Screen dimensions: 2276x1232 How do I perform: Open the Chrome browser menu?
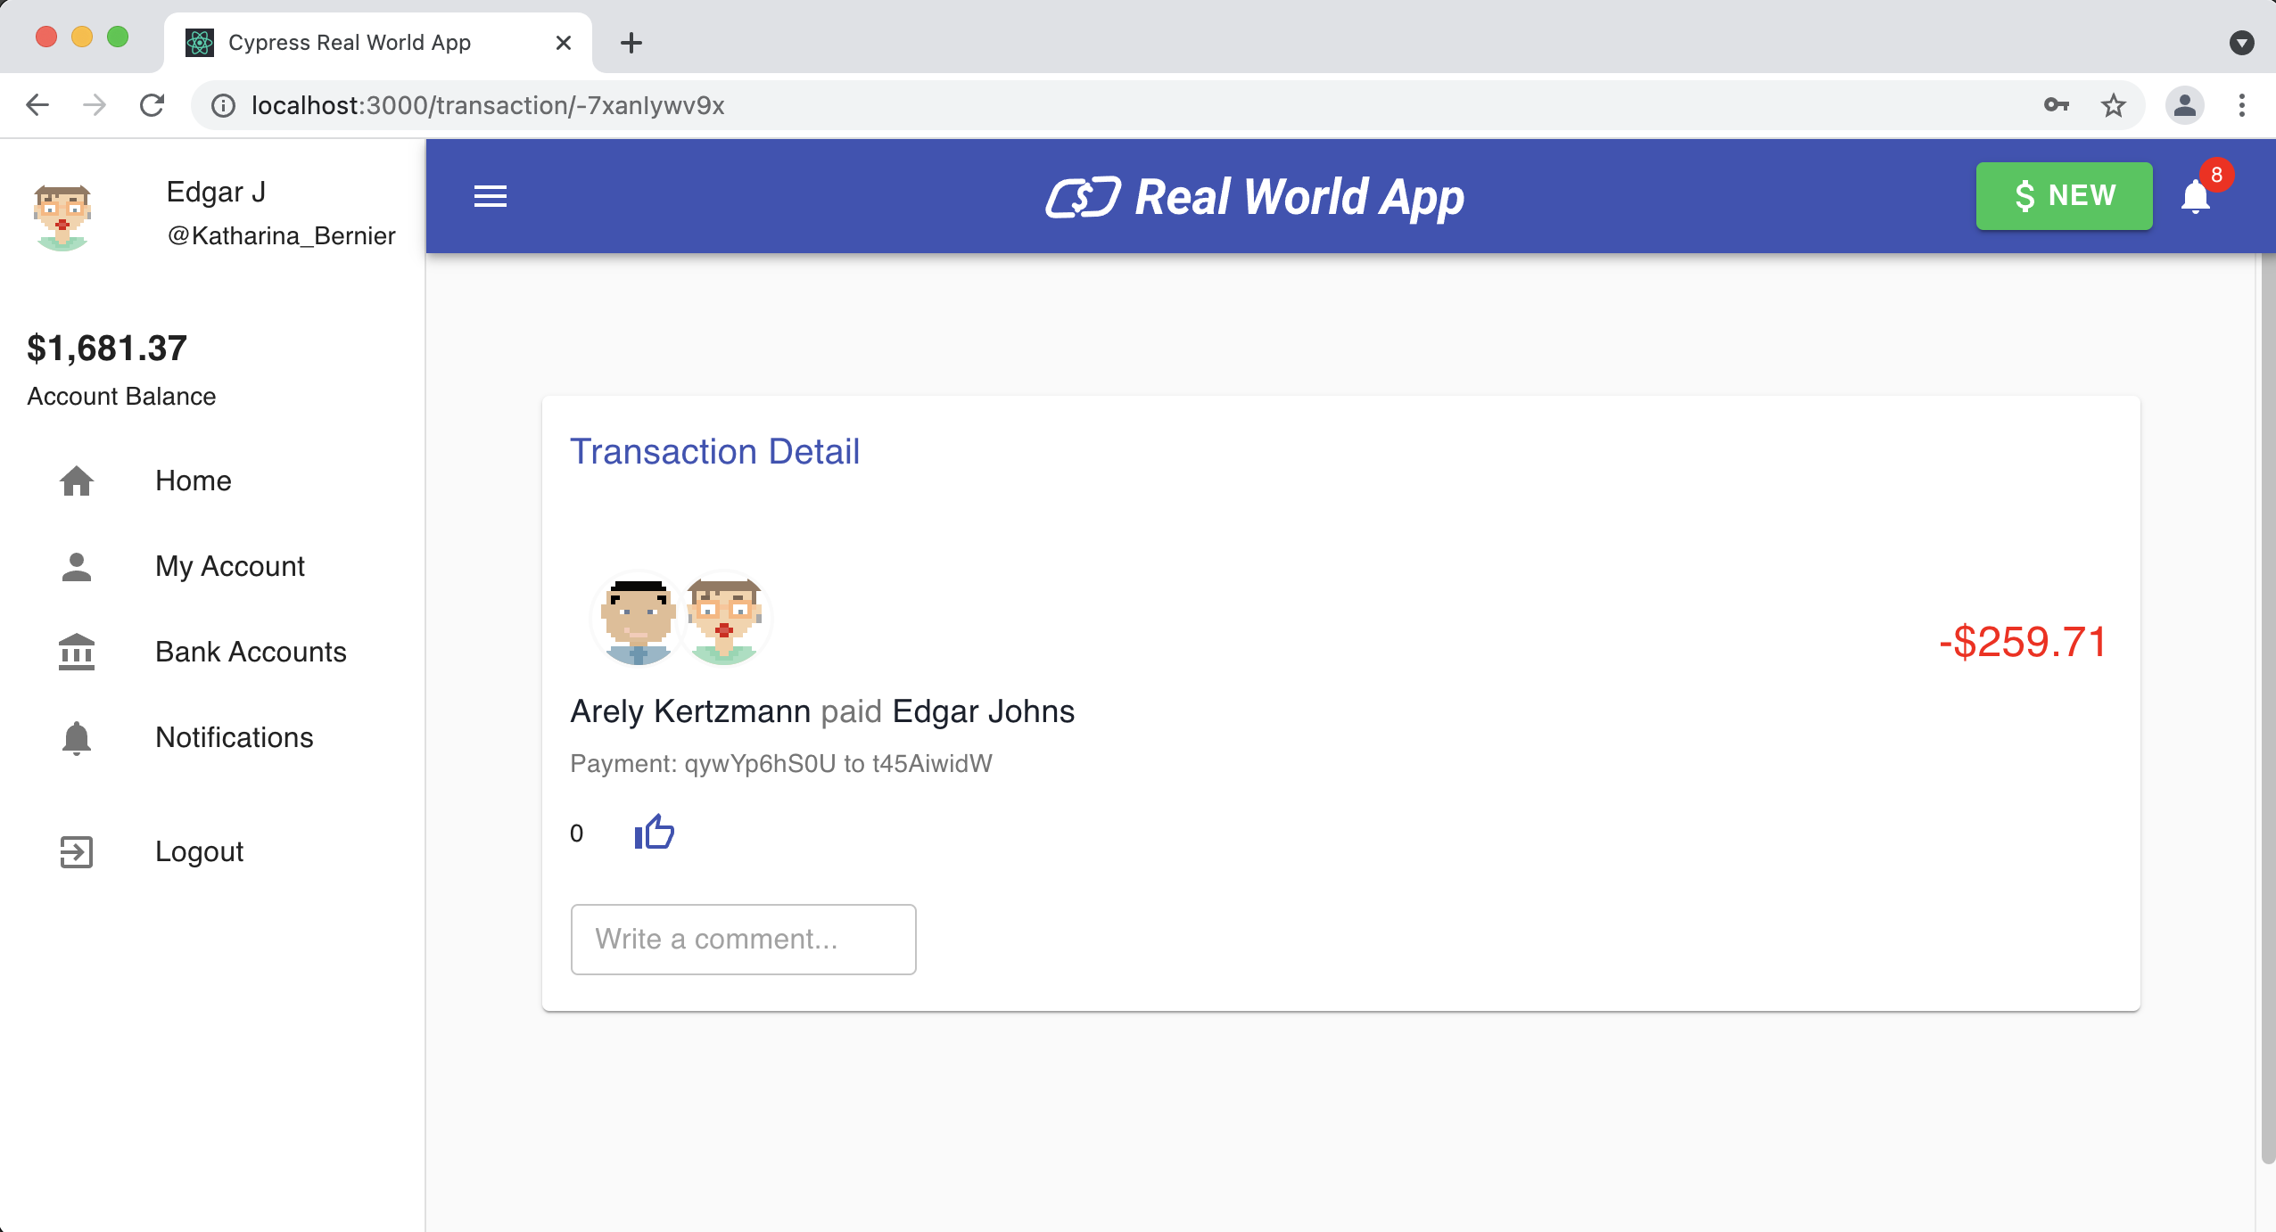[x=2240, y=104]
